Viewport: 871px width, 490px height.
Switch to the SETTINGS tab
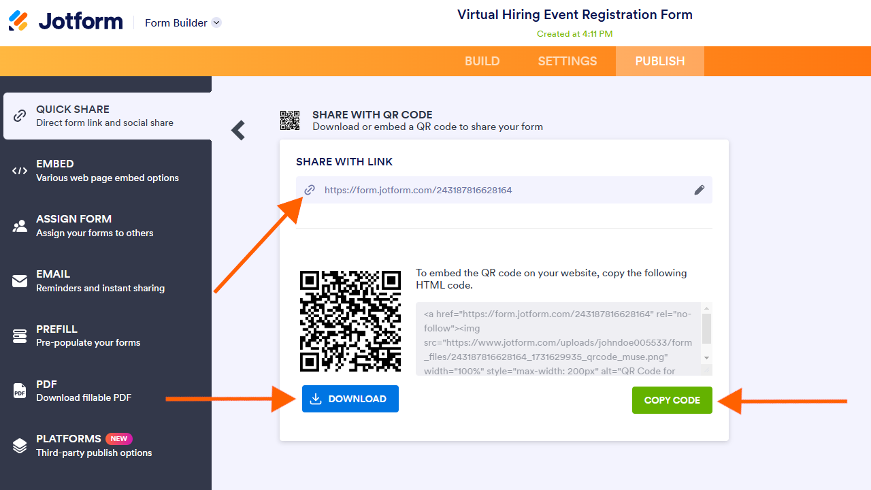(x=567, y=61)
